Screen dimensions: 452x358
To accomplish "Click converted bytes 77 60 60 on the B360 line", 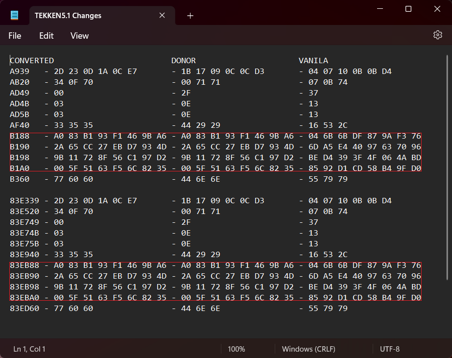I will [x=73, y=179].
